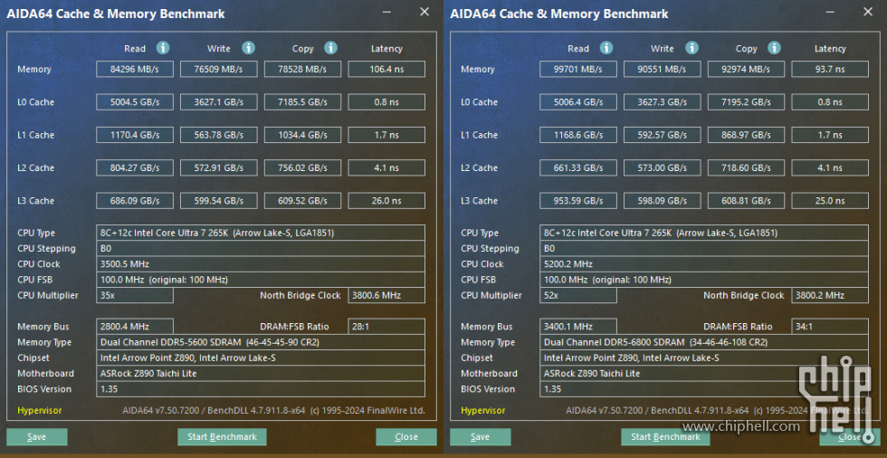
Task: Click DDR5-5600 SDRAM memory type value
Action: (x=261, y=342)
